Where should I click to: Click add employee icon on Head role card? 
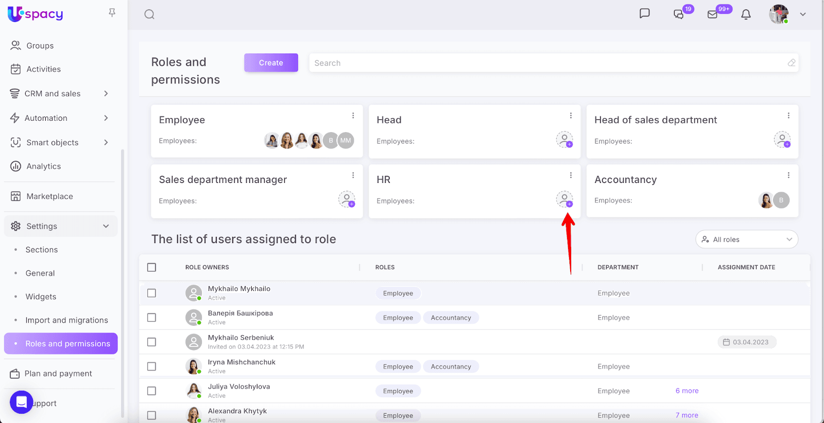point(564,139)
